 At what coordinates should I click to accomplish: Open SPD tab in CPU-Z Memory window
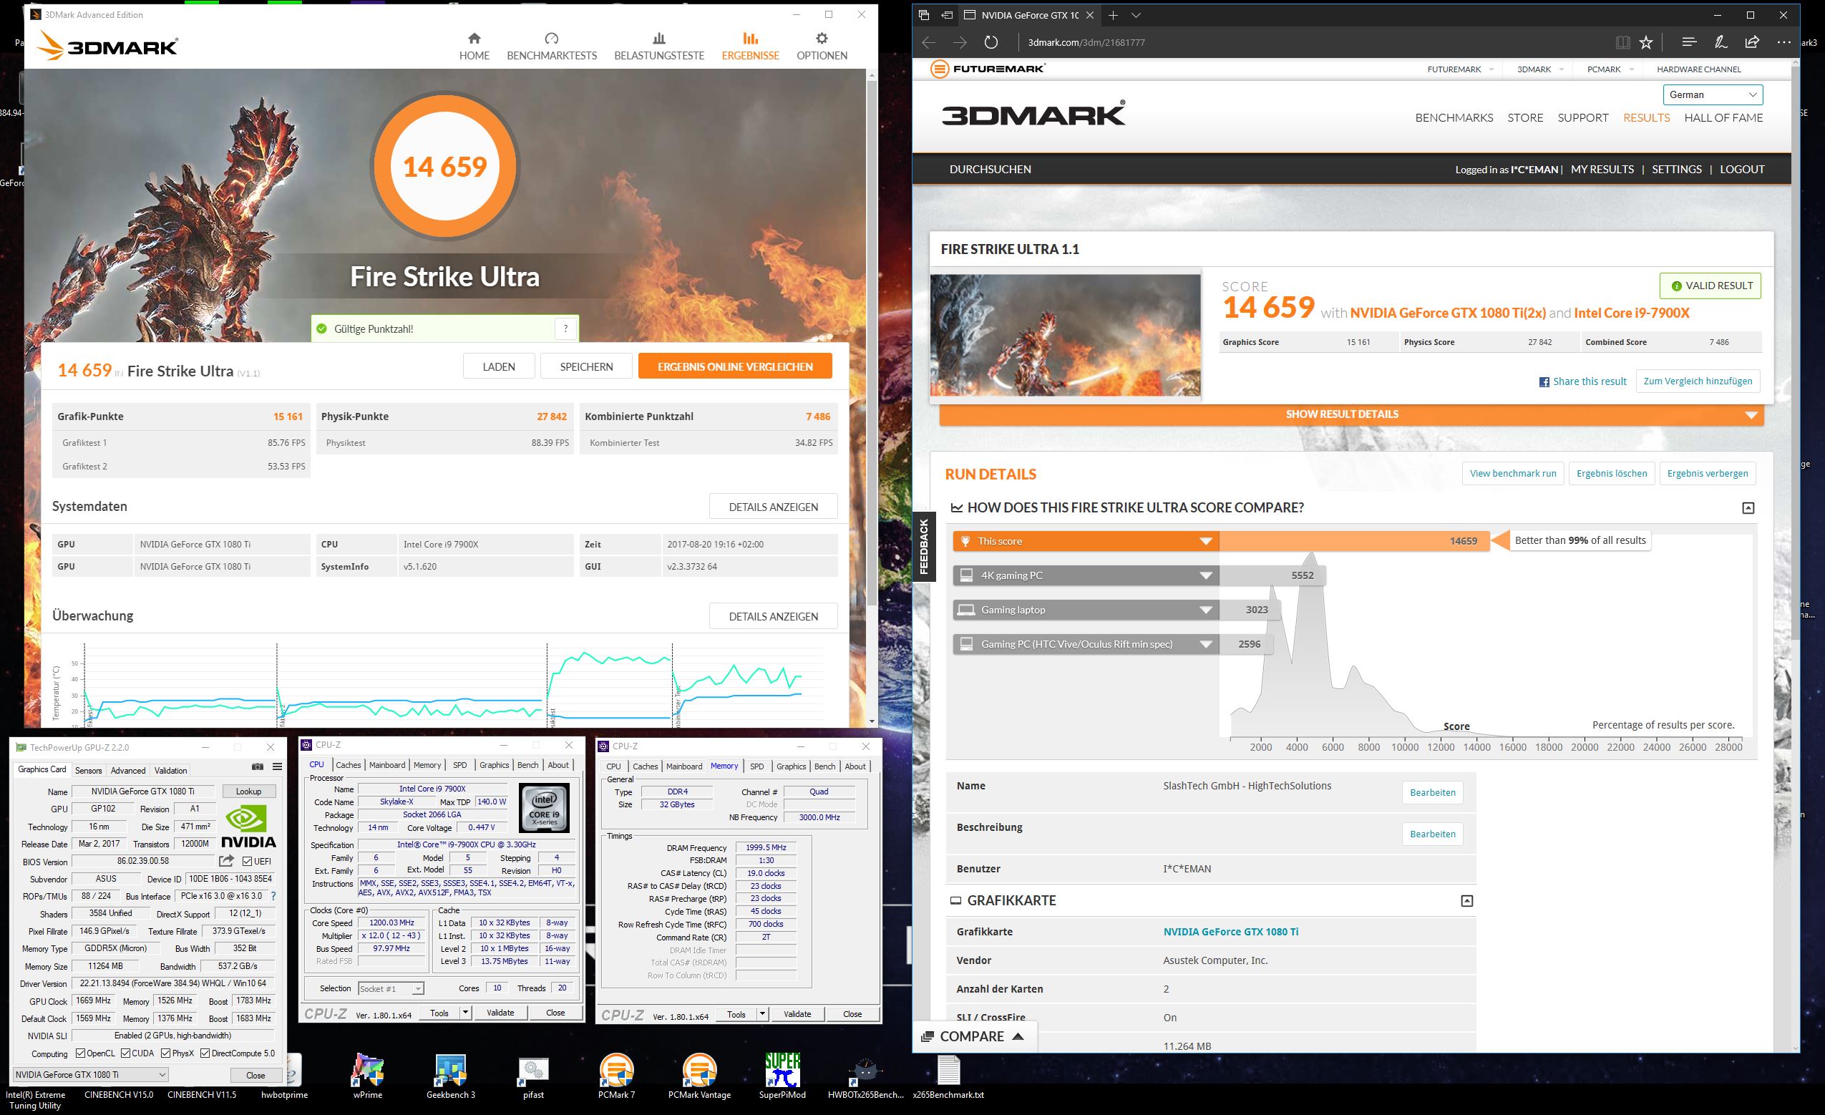(x=756, y=766)
